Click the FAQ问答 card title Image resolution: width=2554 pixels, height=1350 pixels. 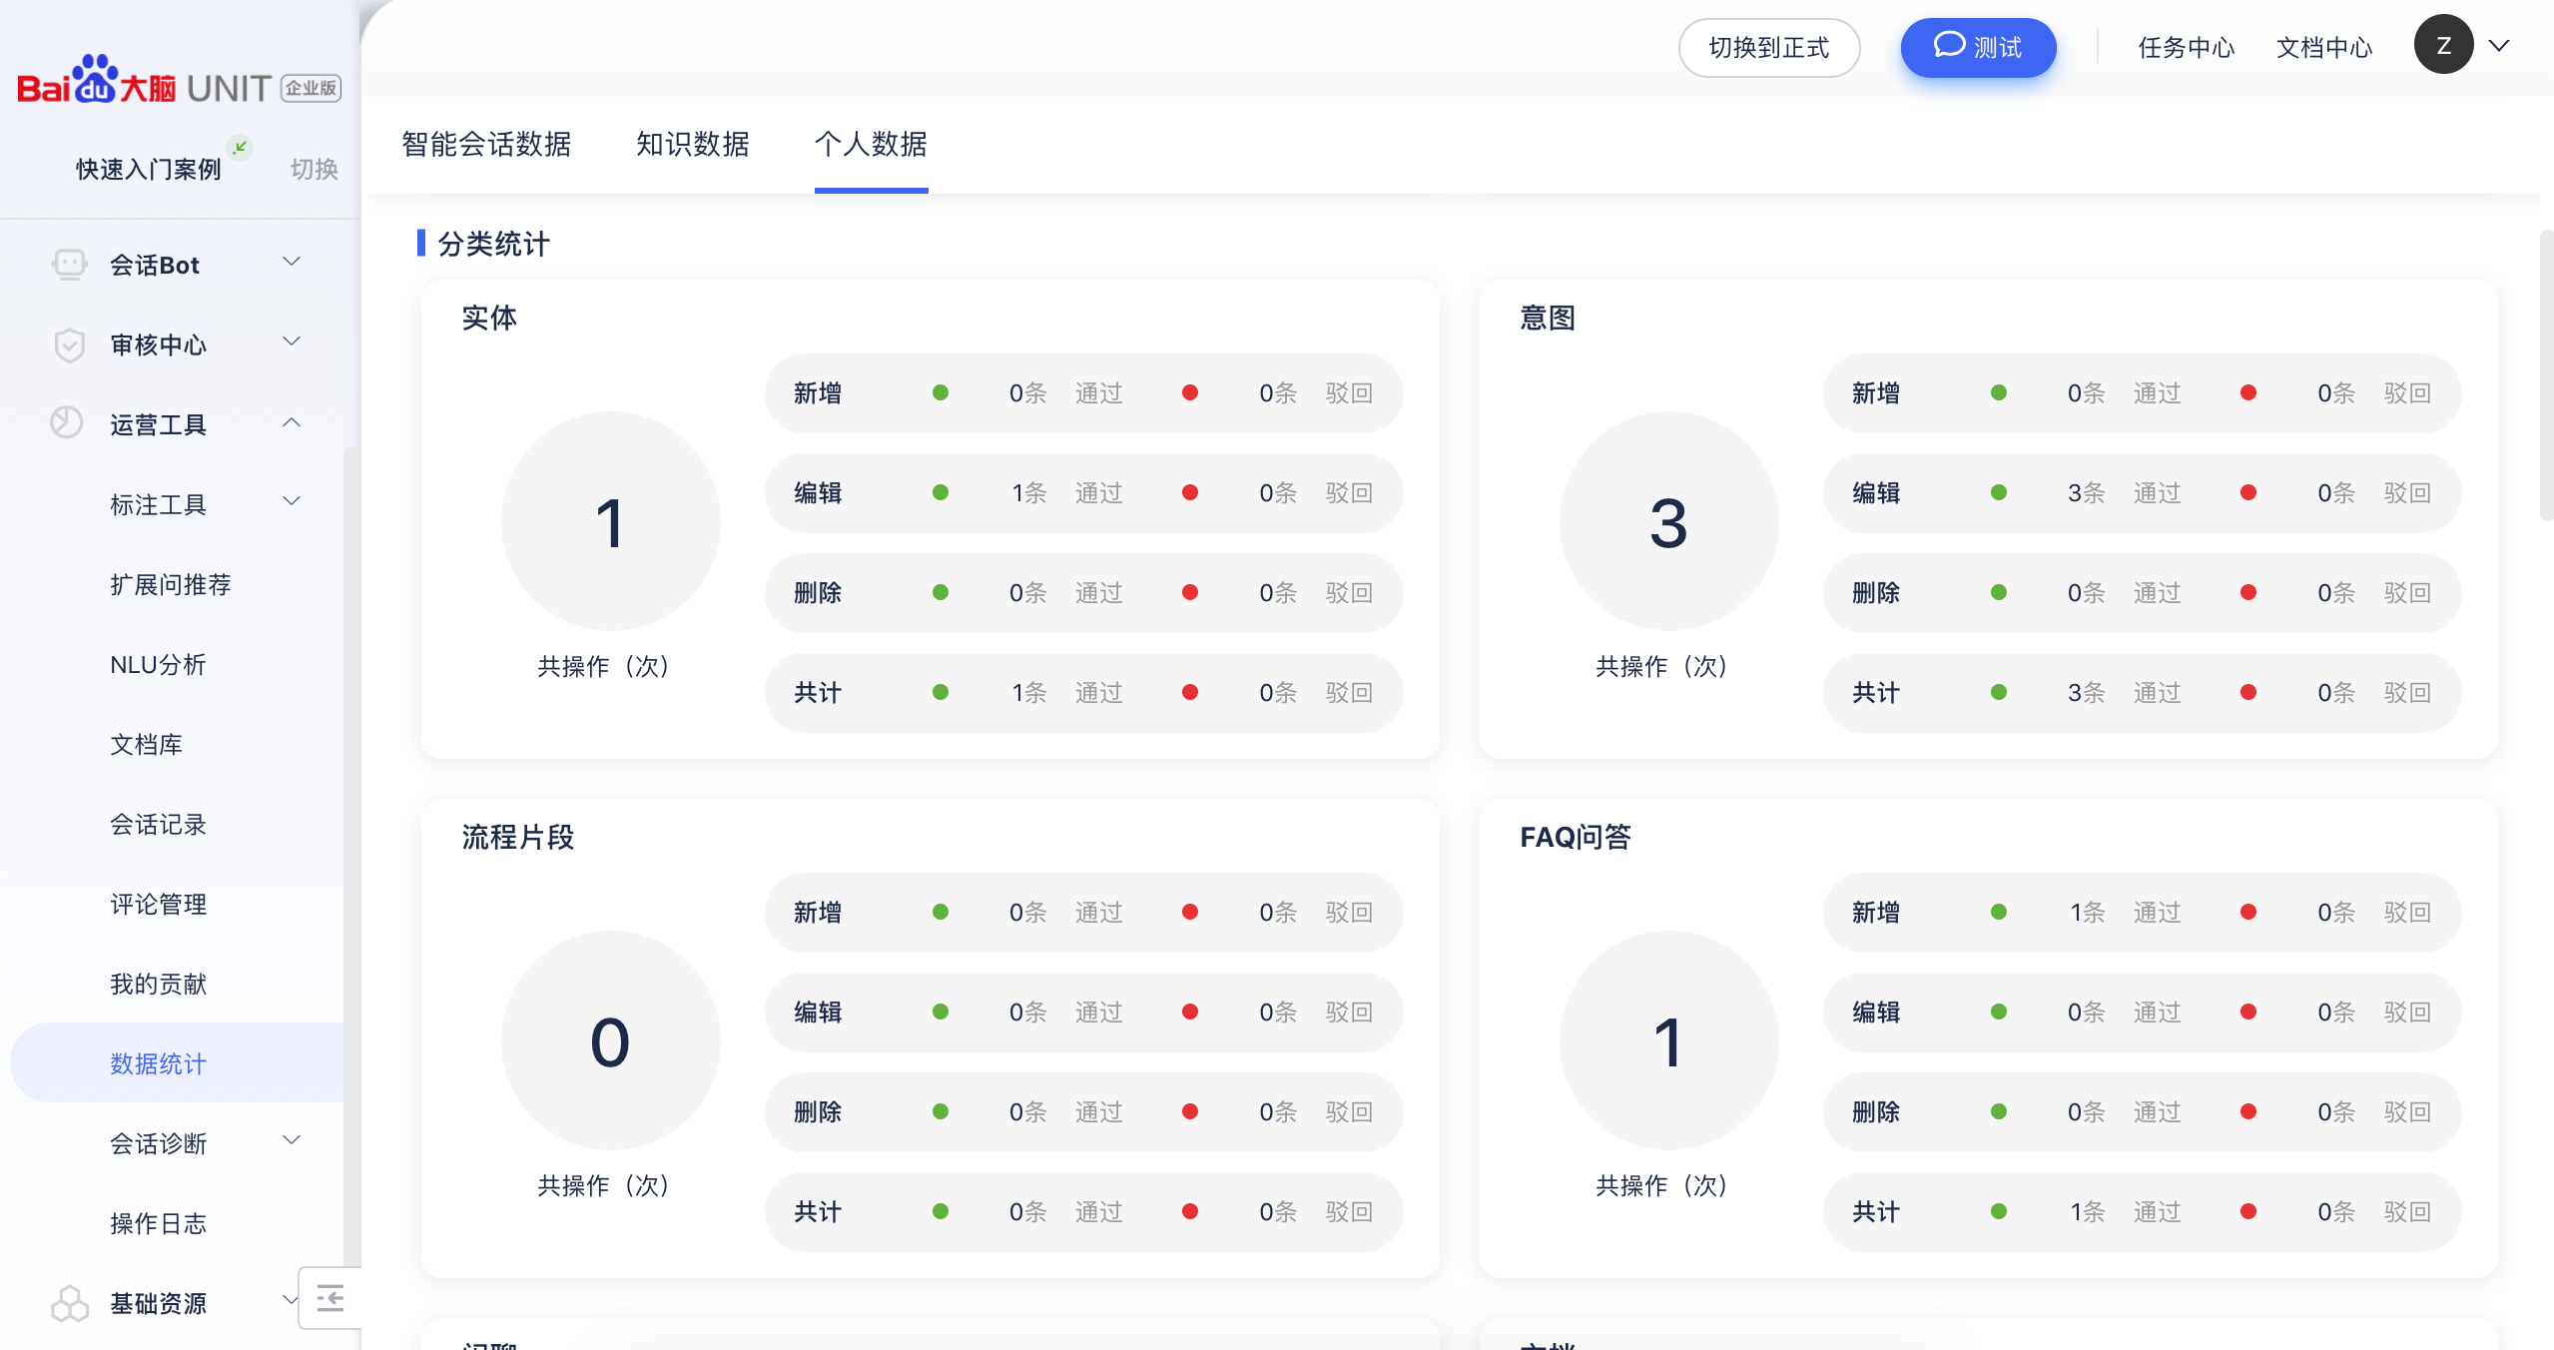point(1576,837)
